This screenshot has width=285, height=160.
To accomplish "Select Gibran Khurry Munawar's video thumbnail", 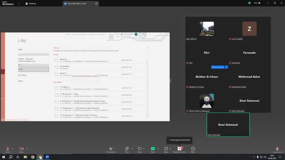I will (x=207, y=101).
